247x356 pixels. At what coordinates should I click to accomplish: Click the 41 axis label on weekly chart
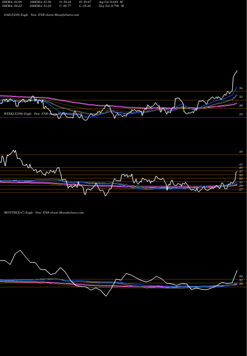(241, 164)
